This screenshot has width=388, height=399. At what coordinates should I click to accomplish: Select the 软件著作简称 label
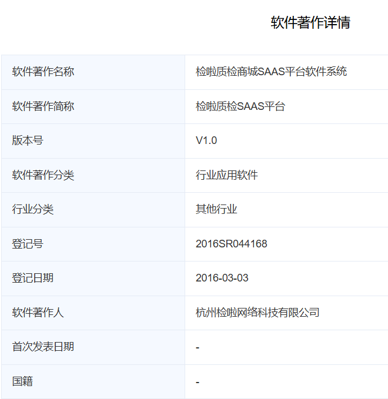43,106
